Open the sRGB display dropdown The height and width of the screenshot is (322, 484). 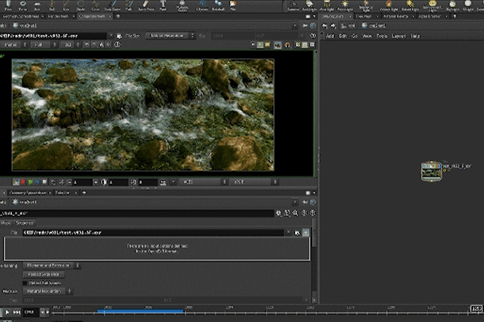(x=253, y=182)
